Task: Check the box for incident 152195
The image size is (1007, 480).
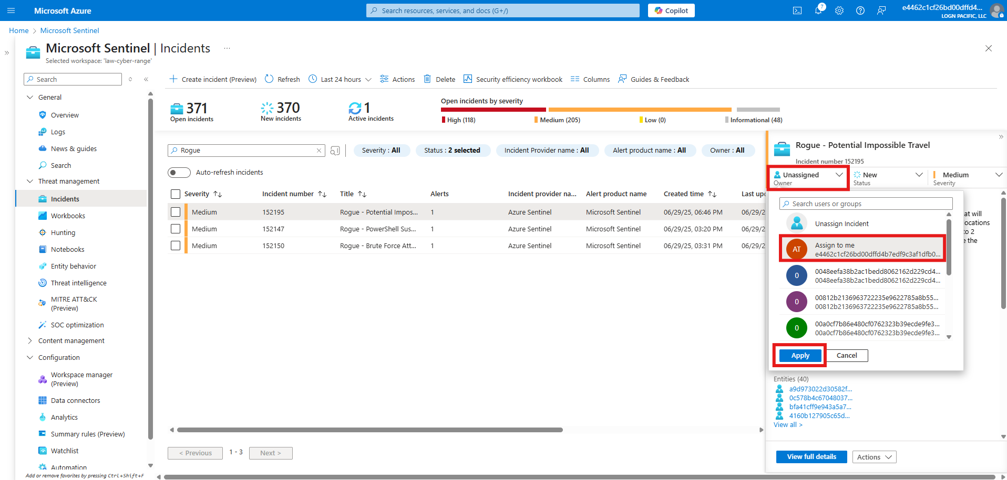Action: point(176,212)
